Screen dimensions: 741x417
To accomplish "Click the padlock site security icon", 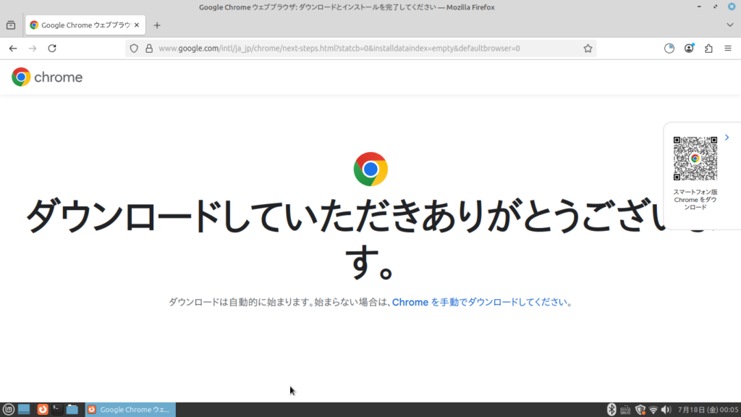I will tap(148, 49).
